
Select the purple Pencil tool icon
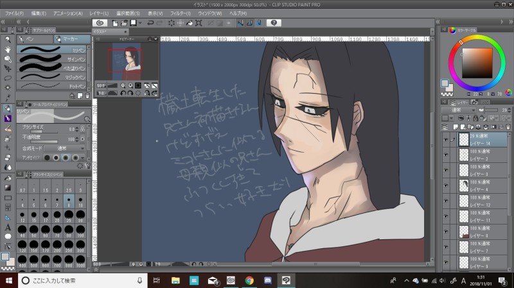(x=8, y=118)
